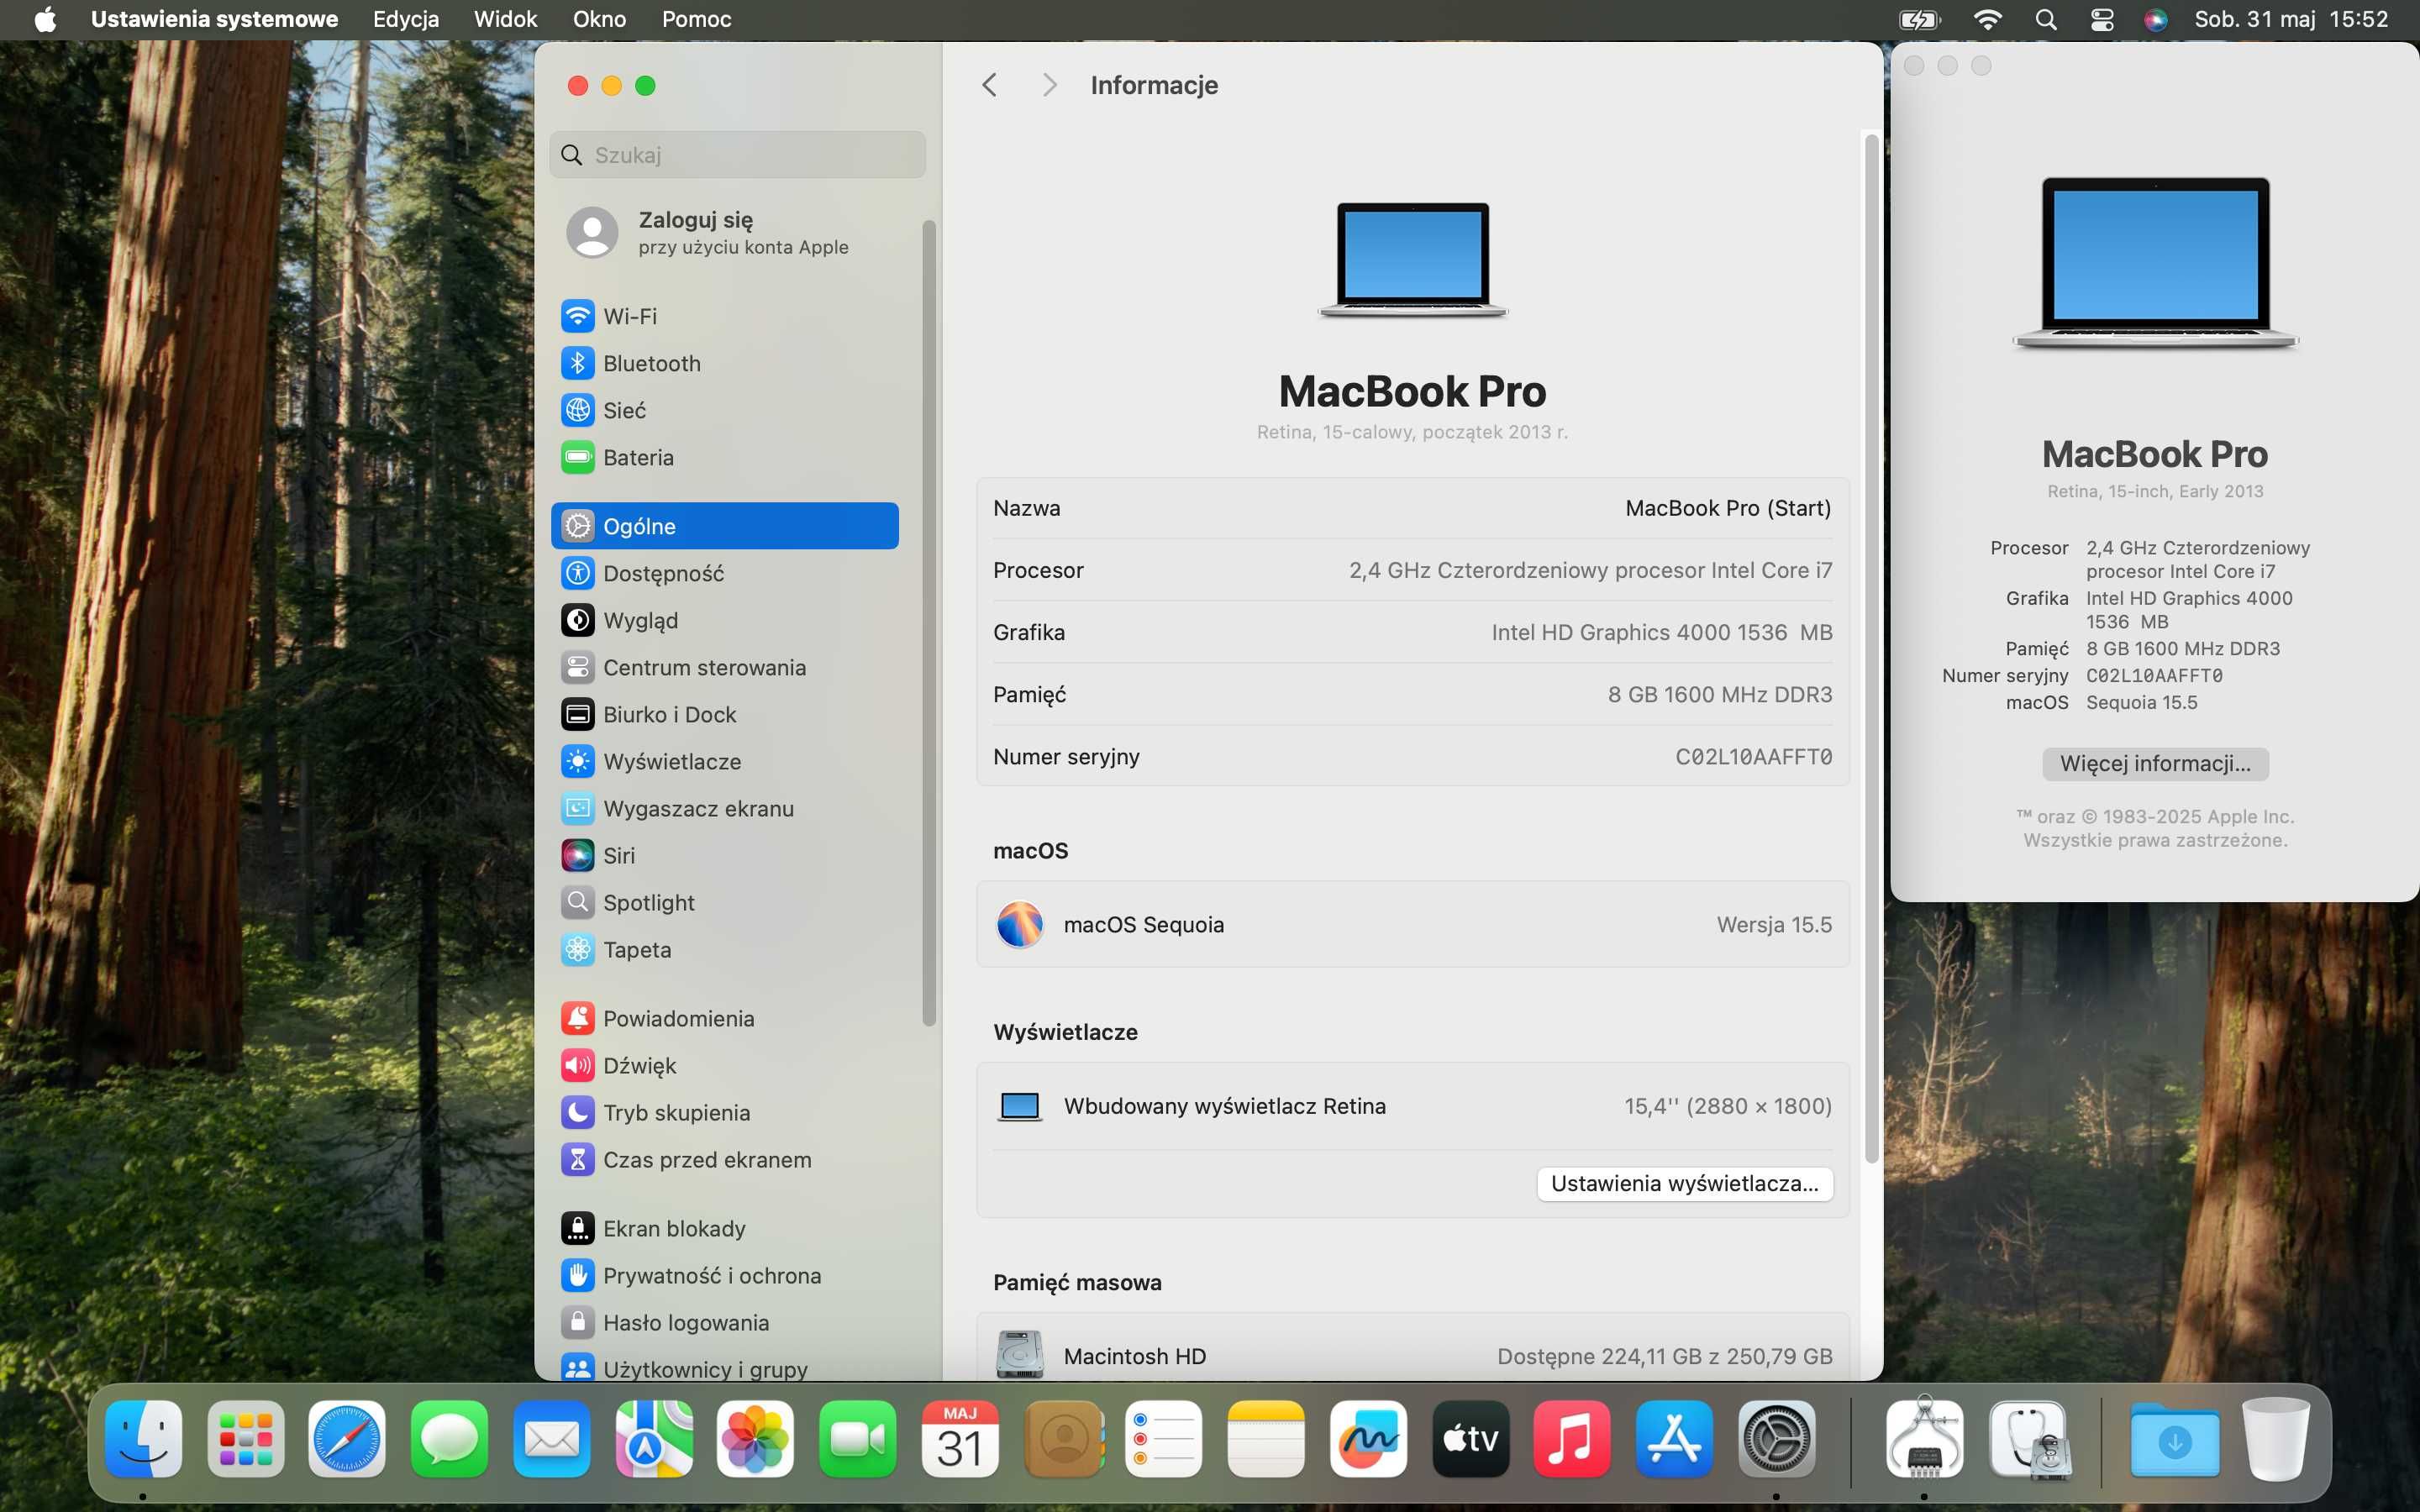This screenshot has height=1512, width=2420.
Task: Click serial number C02L10AAFFT0 in Informacje pane
Action: (x=1753, y=757)
